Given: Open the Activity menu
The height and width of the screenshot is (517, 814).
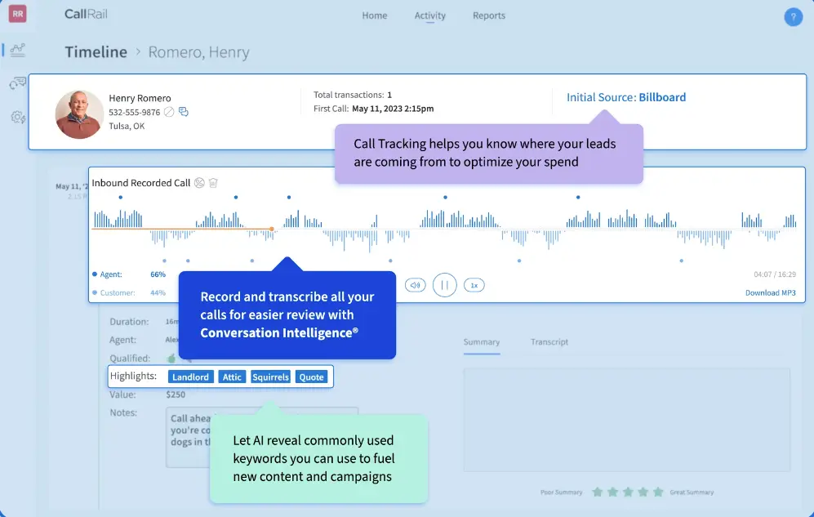Looking at the screenshot, I should [429, 16].
